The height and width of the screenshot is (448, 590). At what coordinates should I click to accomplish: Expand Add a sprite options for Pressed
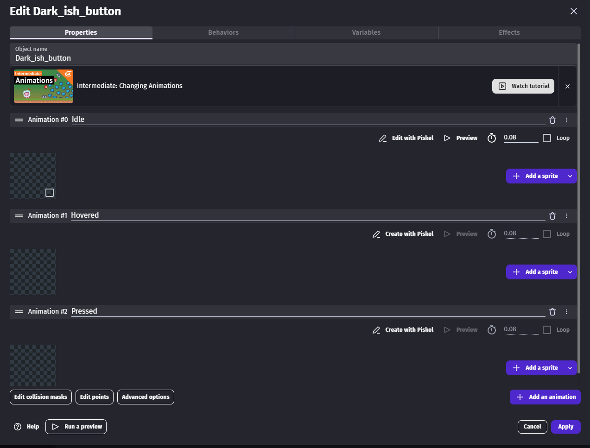coord(570,368)
